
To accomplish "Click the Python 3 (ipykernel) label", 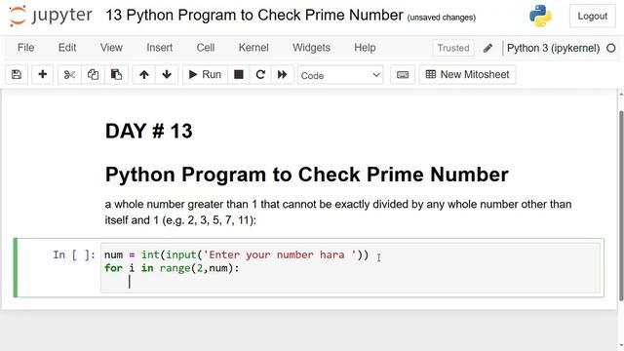I will click(553, 48).
